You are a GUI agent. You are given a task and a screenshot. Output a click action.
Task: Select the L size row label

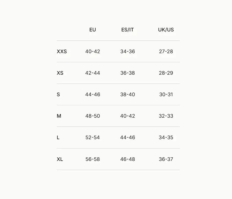(58, 138)
